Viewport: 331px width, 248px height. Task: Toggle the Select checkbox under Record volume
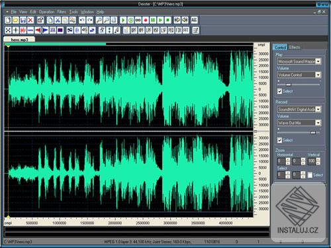(x=279, y=140)
